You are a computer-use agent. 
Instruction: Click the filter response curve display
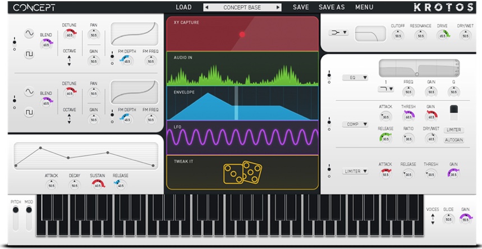coord(370,34)
